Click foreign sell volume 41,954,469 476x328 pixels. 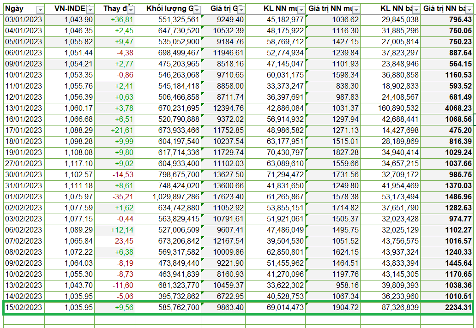[x=391, y=186]
